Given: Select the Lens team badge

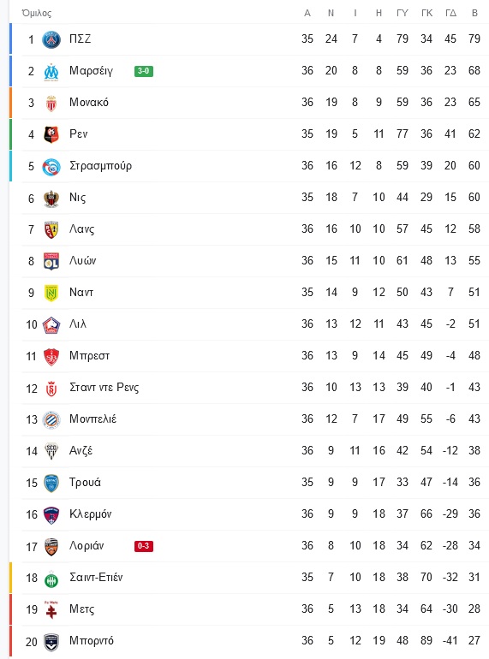Looking at the screenshot, I should pos(51,229).
